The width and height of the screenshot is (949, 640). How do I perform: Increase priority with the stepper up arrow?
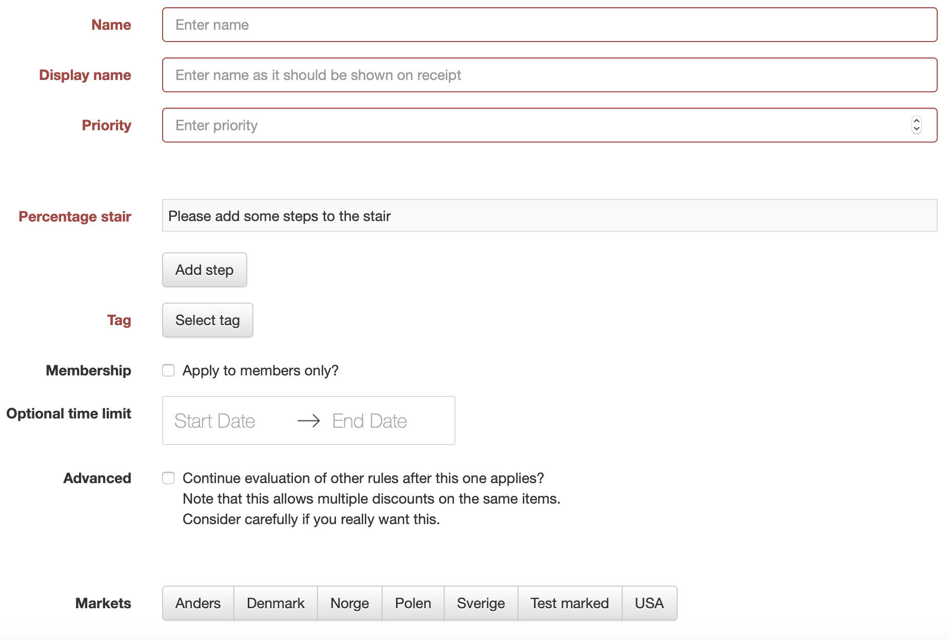[916, 122]
